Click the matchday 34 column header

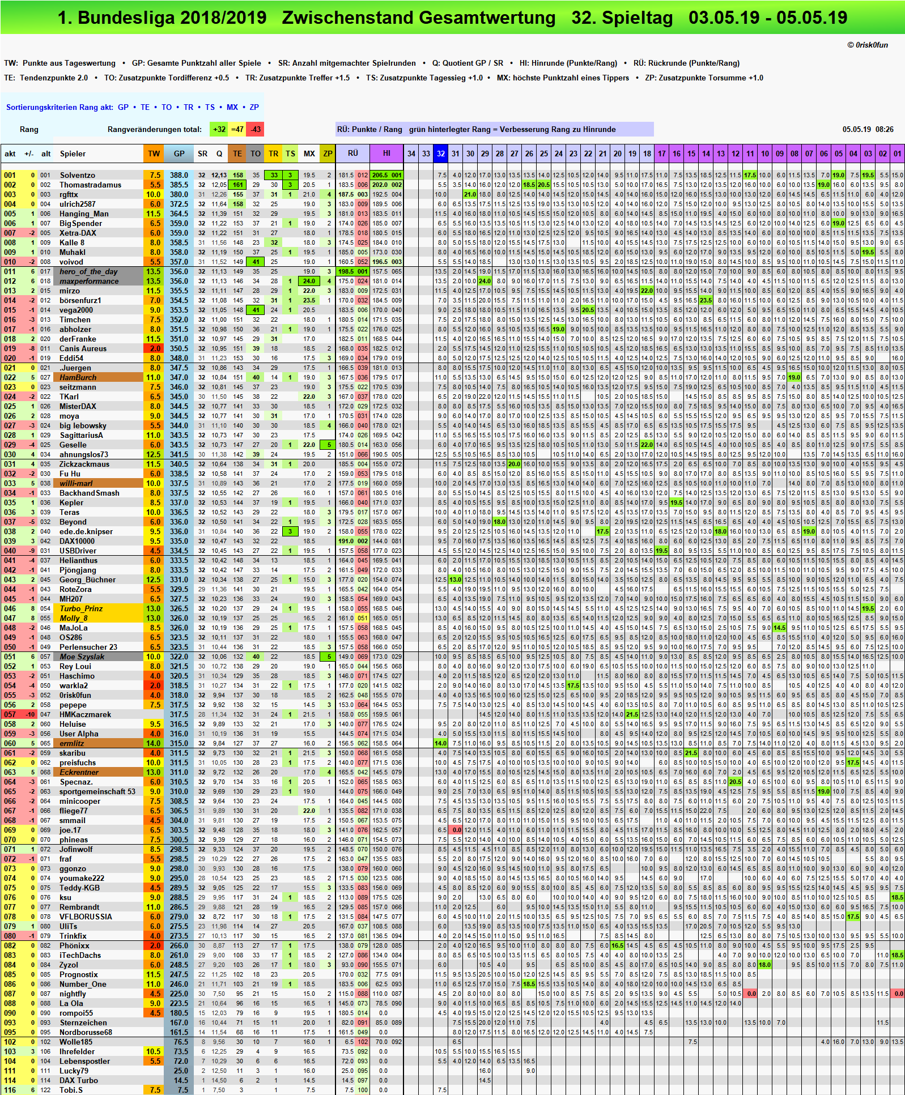tap(411, 154)
